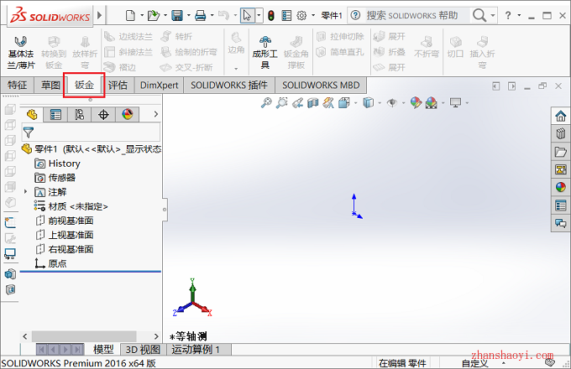Switch to the 特征 (Features) tab
This screenshot has width=571, height=369.
click(x=18, y=85)
